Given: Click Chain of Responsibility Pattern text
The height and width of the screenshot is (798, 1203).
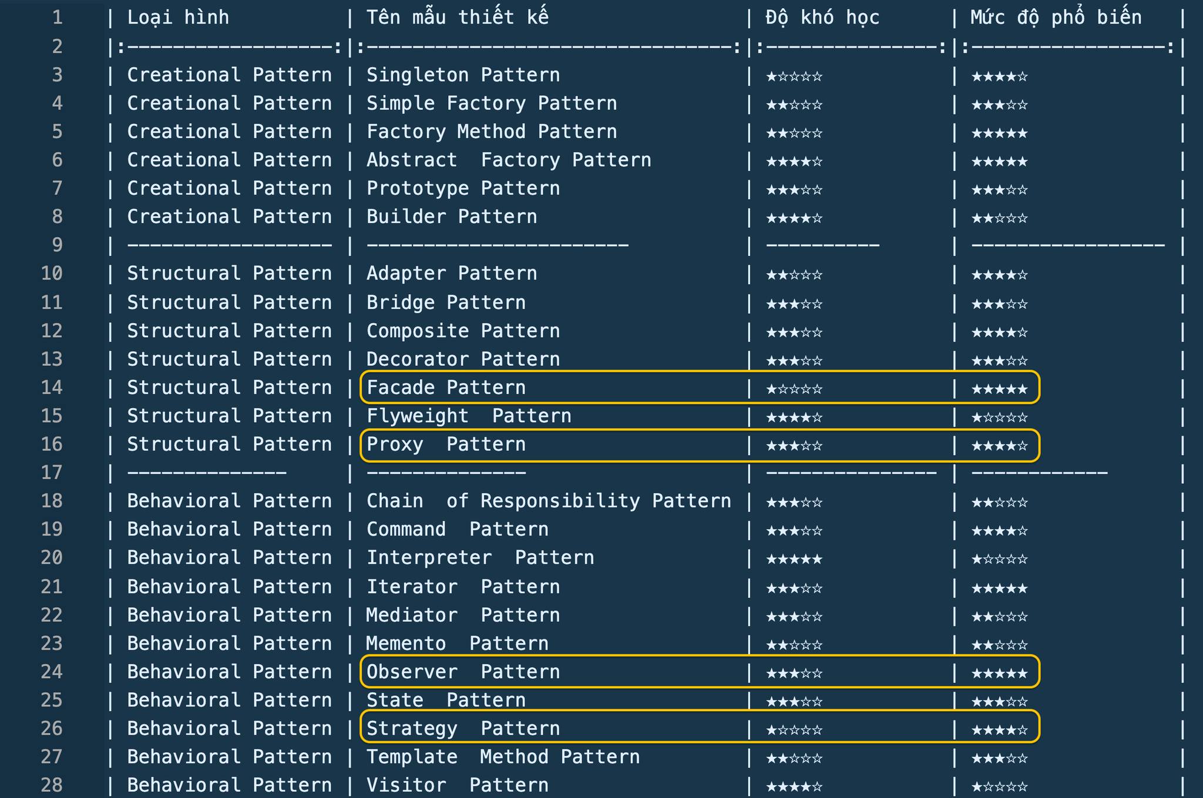Looking at the screenshot, I should pyautogui.click(x=549, y=501).
